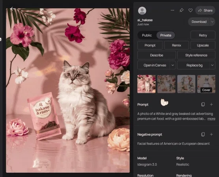Expand the Replace bg dropdown arrow
219x177 pixels.
pos(212,65)
